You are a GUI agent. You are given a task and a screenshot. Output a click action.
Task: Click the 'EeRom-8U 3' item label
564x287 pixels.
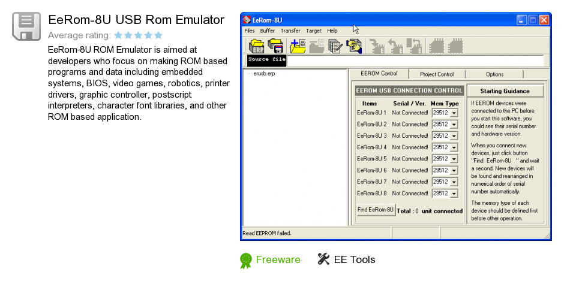tap(371, 136)
